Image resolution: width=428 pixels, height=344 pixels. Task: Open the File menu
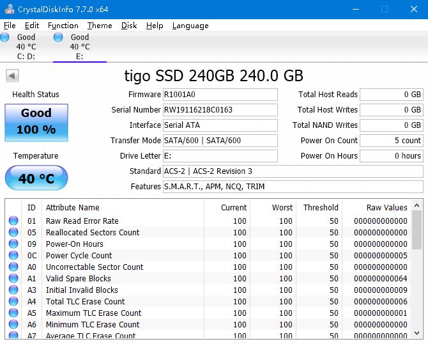point(10,26)
